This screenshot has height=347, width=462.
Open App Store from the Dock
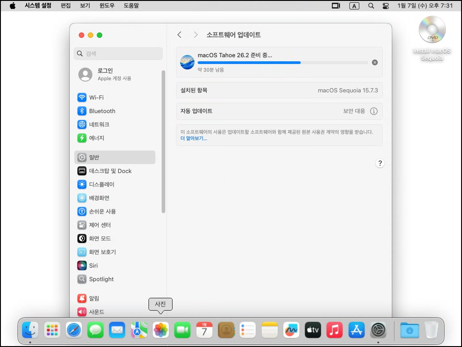357,330
